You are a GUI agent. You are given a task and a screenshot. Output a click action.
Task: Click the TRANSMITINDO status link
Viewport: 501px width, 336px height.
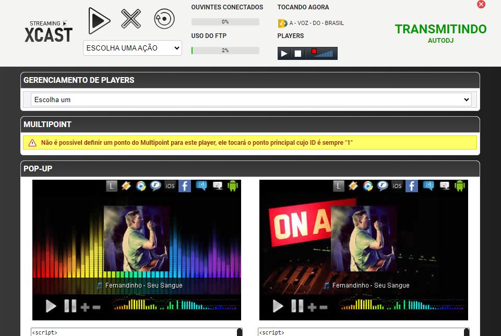[x=440, y=29]
